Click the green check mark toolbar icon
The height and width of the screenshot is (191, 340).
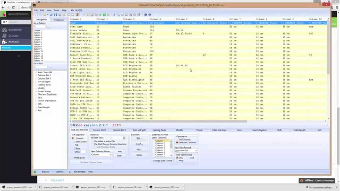tap(100, 15)
